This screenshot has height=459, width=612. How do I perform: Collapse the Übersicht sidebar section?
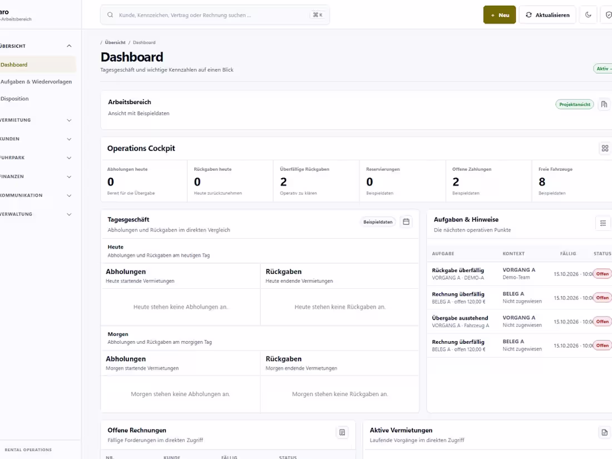pyautogui.click(x=36, y=46)
